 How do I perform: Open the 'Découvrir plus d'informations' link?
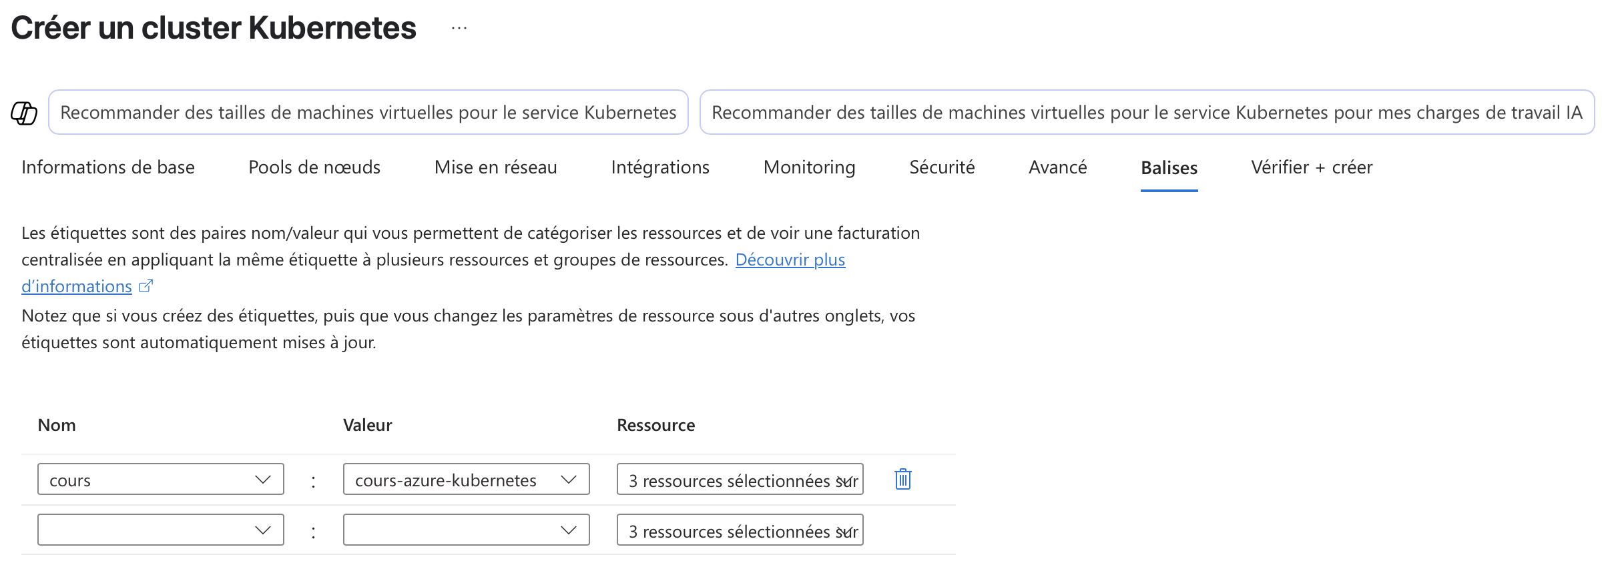pyautogui.click(x=790, y=259)
